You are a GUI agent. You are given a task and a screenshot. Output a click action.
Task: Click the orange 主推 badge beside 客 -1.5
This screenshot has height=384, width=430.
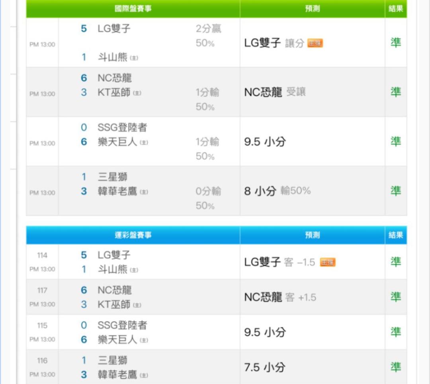tap(327, 262)
